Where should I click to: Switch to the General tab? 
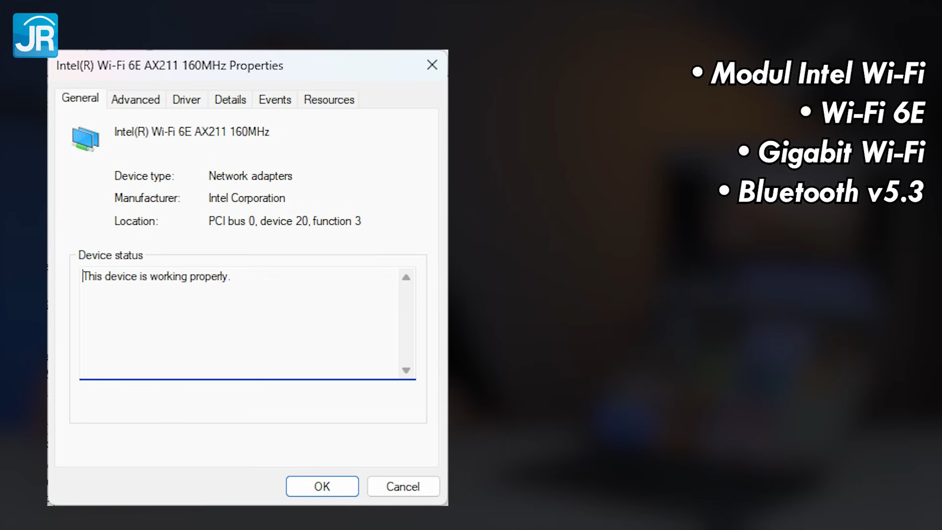click(80, 98)
